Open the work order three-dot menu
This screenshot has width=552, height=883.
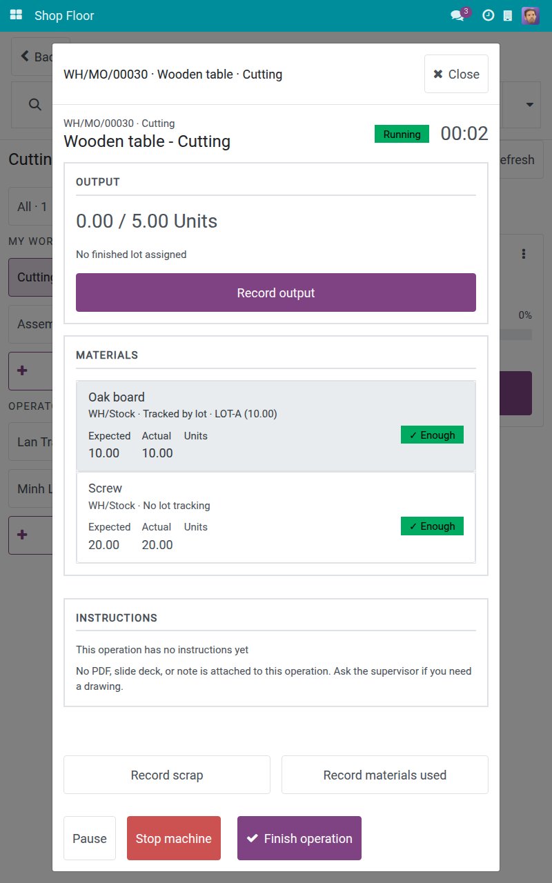(x=524, y=254)
